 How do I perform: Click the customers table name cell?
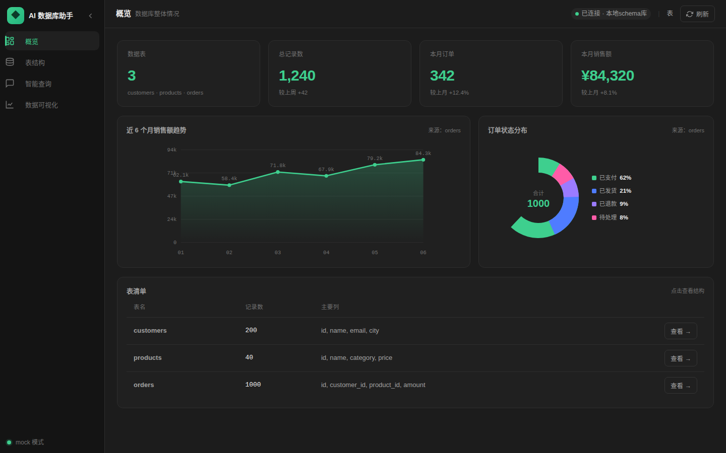150,331
